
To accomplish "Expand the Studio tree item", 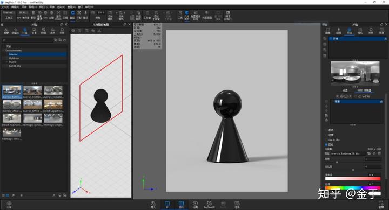I will click(x=7, y=62).
